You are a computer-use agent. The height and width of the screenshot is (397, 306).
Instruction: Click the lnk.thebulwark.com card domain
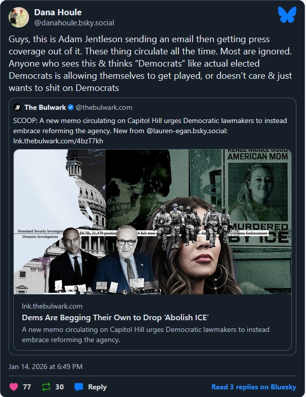point(52,306)
